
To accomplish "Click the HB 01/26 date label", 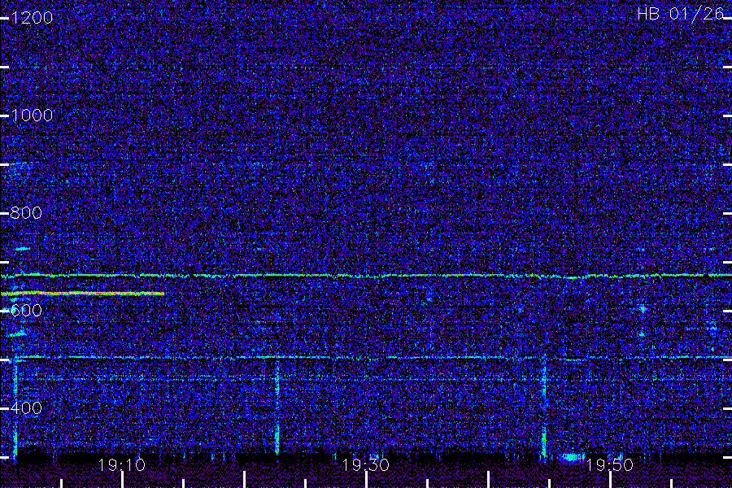I will (680, 14).
